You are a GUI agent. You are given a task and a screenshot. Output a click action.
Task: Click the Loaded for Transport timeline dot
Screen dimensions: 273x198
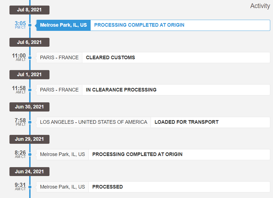coord(30,122)
